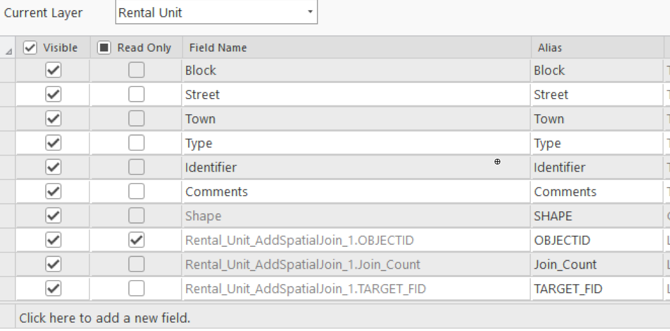
Task: Sort by the Field Name column header
Action: click(218, 48)
